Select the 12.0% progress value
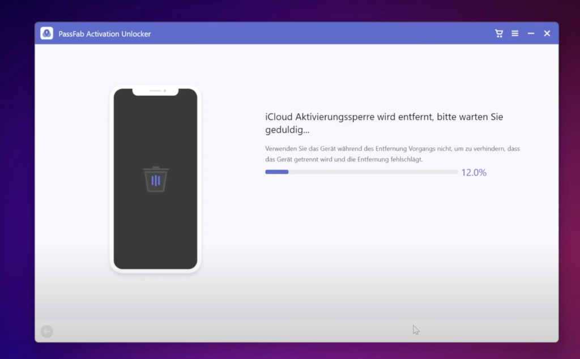The height and width of the screenshot is (359, 580). coord(474,173)
